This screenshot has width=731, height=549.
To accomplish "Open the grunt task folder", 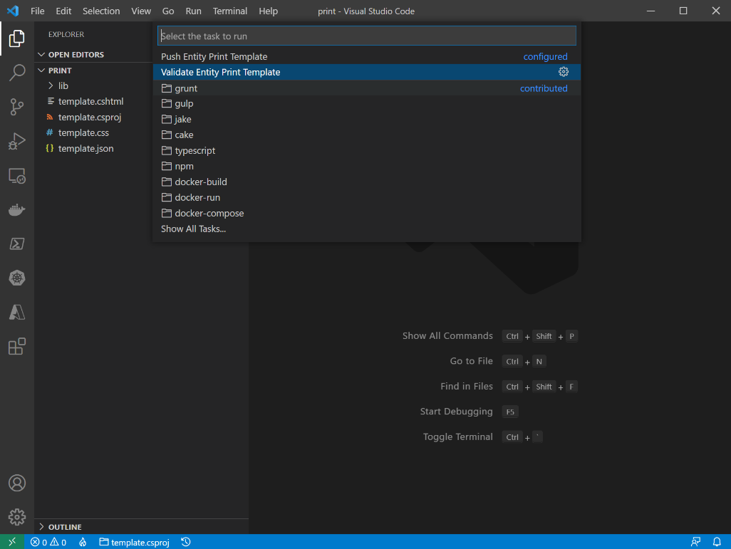I will coord(367,88).
